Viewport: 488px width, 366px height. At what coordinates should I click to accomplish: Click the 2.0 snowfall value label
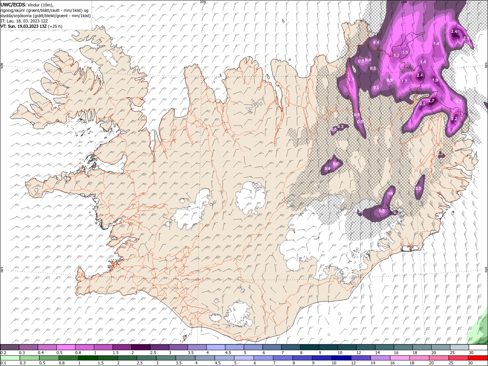click(422, 104)
